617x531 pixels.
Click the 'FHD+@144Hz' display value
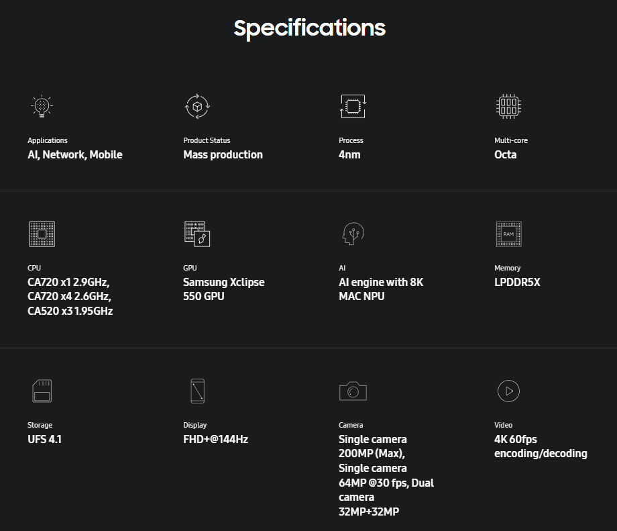215,439
